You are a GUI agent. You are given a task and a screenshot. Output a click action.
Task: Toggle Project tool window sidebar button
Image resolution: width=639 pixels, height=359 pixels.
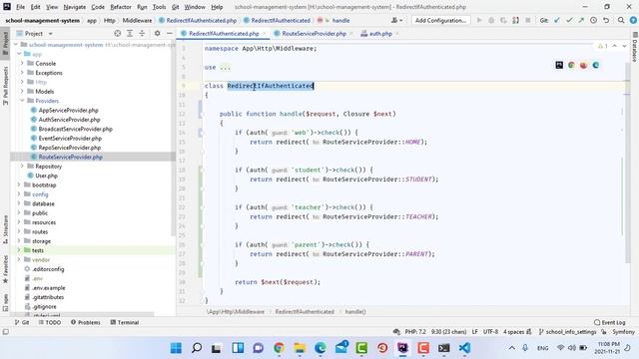[x=5, y=44]
